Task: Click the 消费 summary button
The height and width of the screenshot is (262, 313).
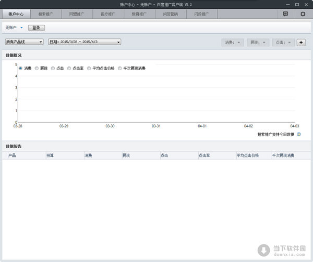Action: (233, 43)
